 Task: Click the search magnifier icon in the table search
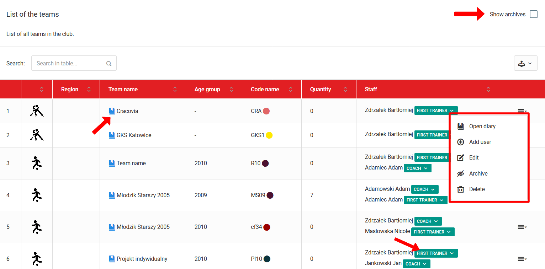(x=109, y=64)
